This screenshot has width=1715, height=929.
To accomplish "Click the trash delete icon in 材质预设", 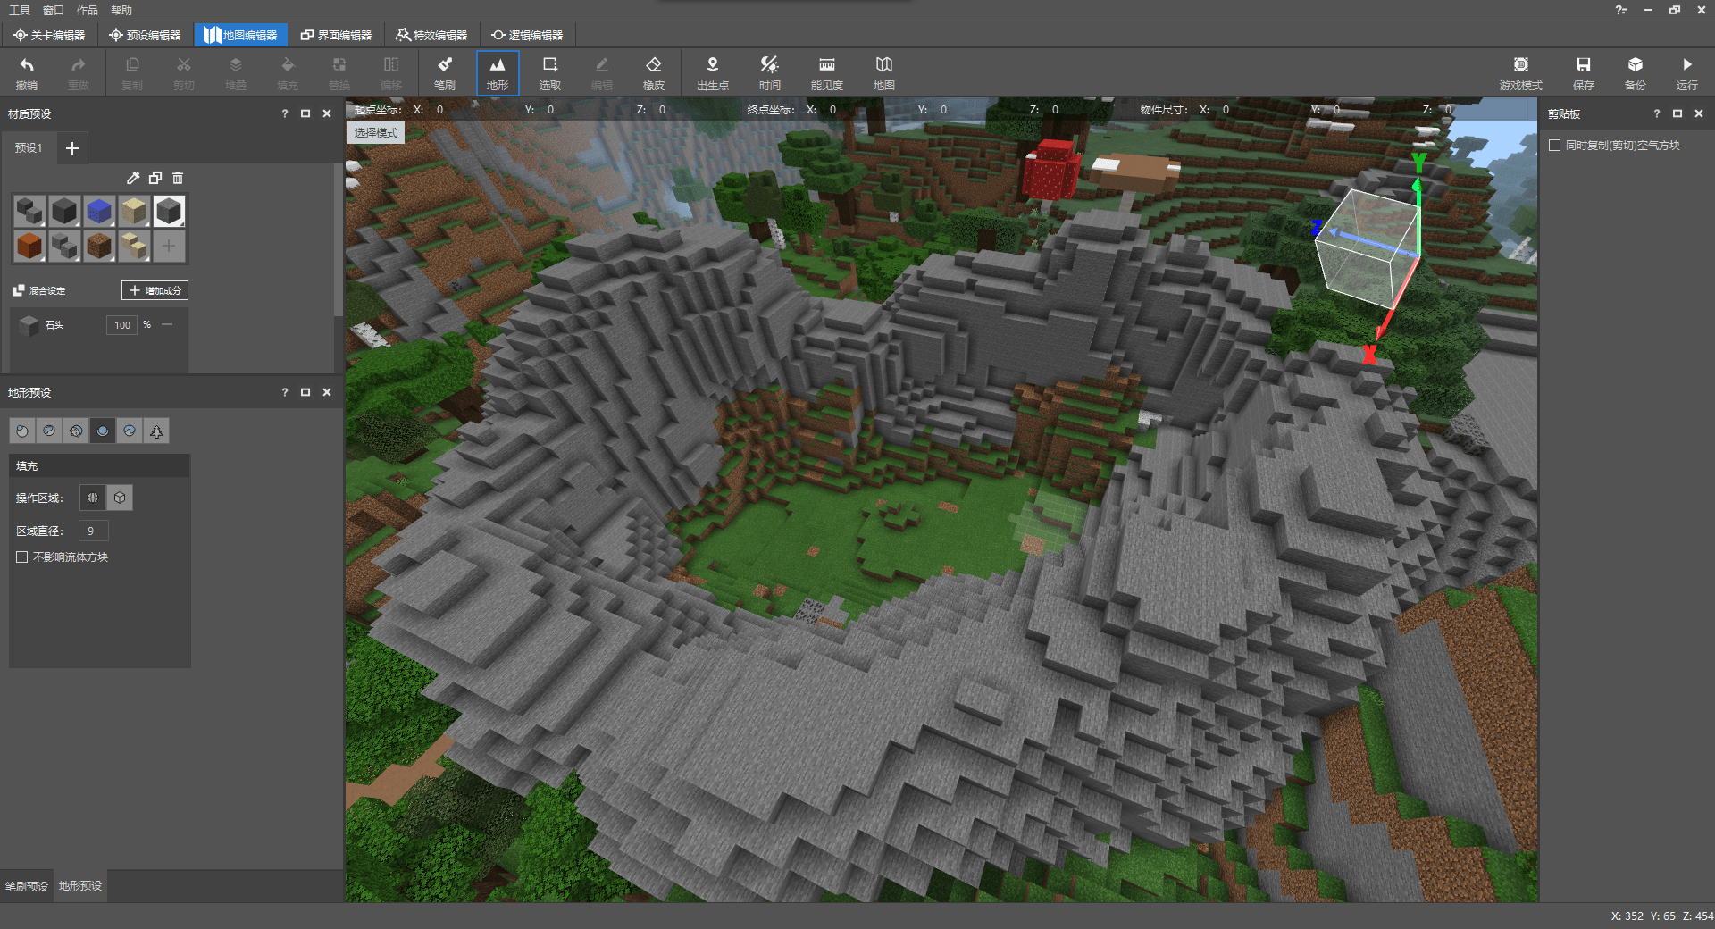I will pos(178,178).
